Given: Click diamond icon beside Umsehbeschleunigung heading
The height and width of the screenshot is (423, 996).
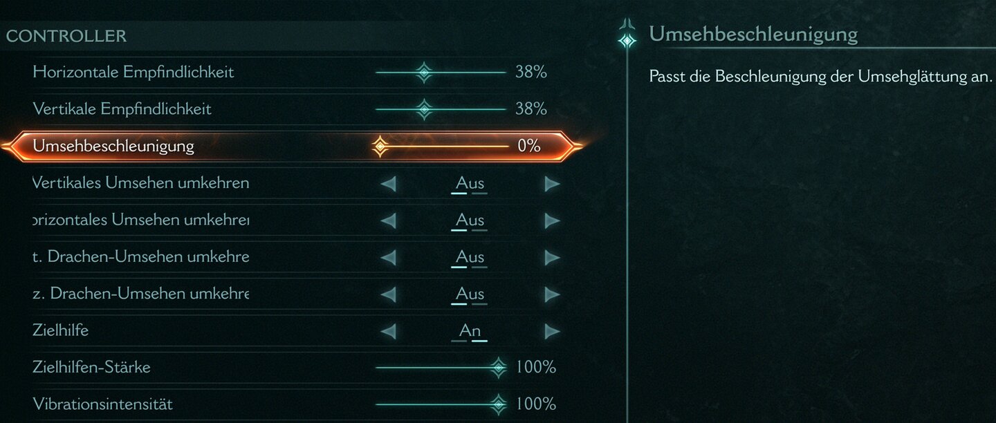Looking at the screenshot, I should tap(627, 40).
